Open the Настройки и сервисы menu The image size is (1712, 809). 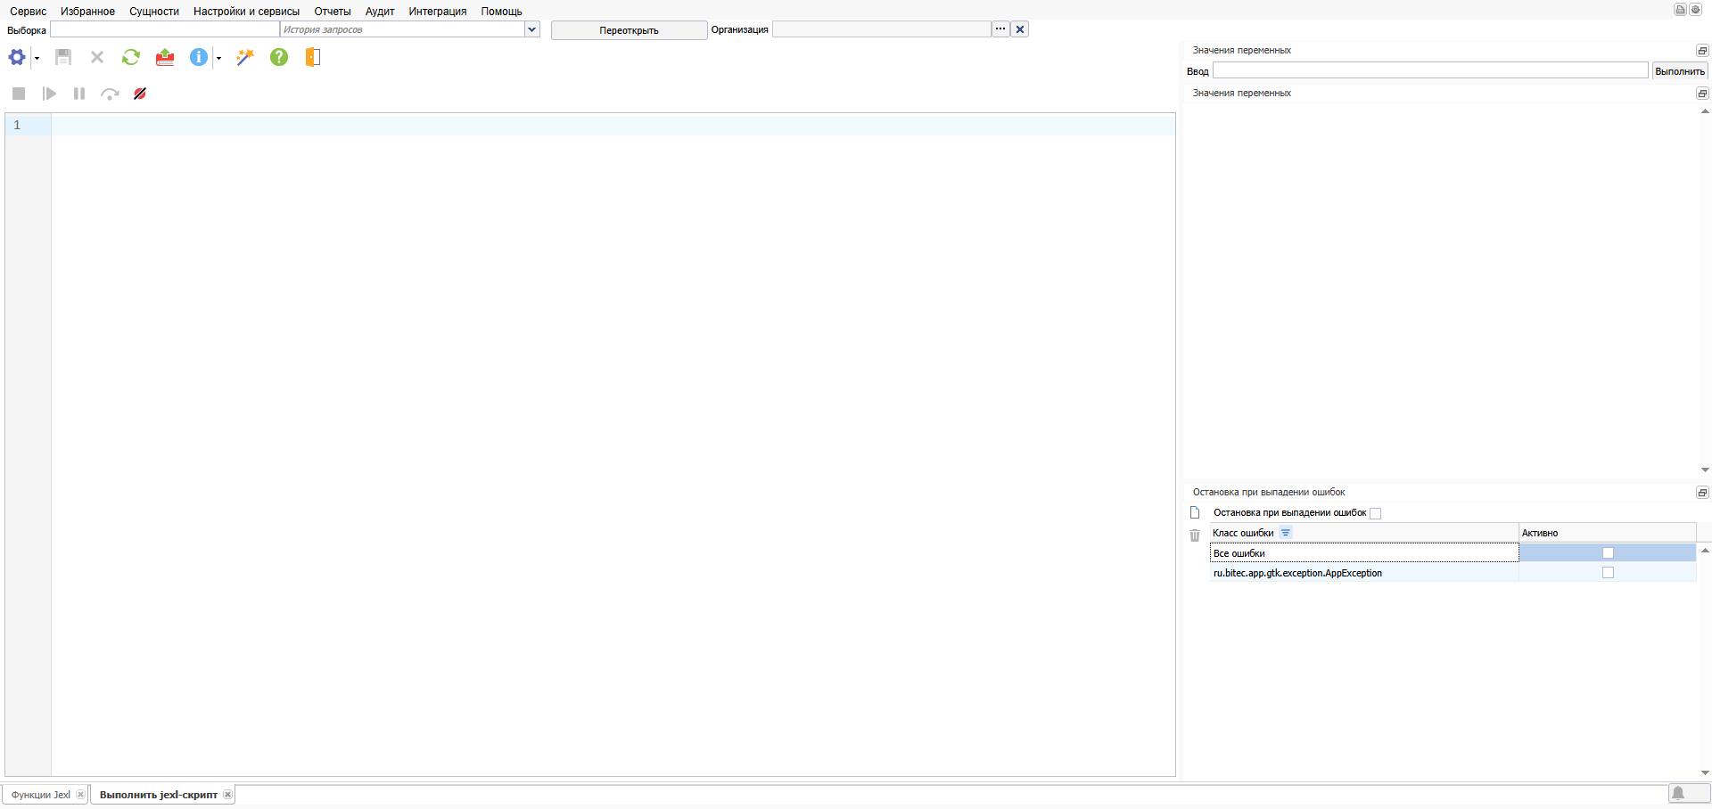(246, 12)
